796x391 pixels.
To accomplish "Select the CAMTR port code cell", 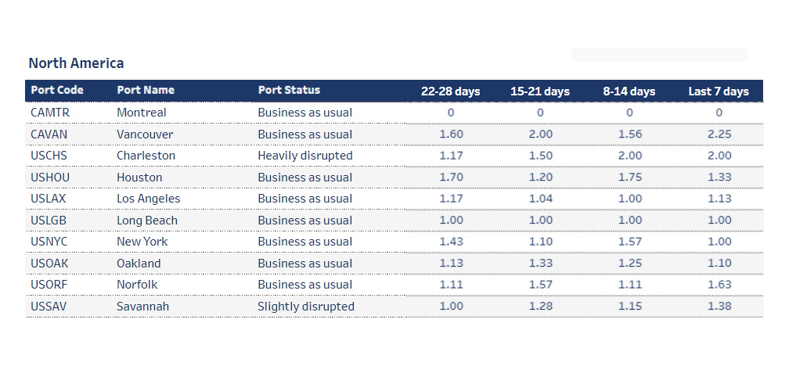I will pyautogui.click(x=50, y=113).
